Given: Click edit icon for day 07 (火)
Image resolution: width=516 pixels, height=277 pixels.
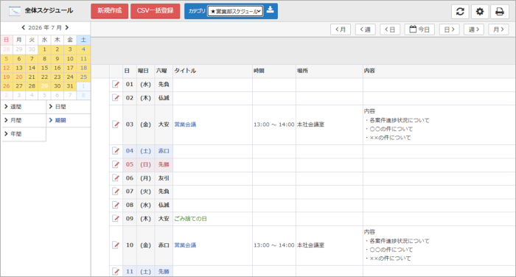Looking at the screenshot, I should (116, 192).
